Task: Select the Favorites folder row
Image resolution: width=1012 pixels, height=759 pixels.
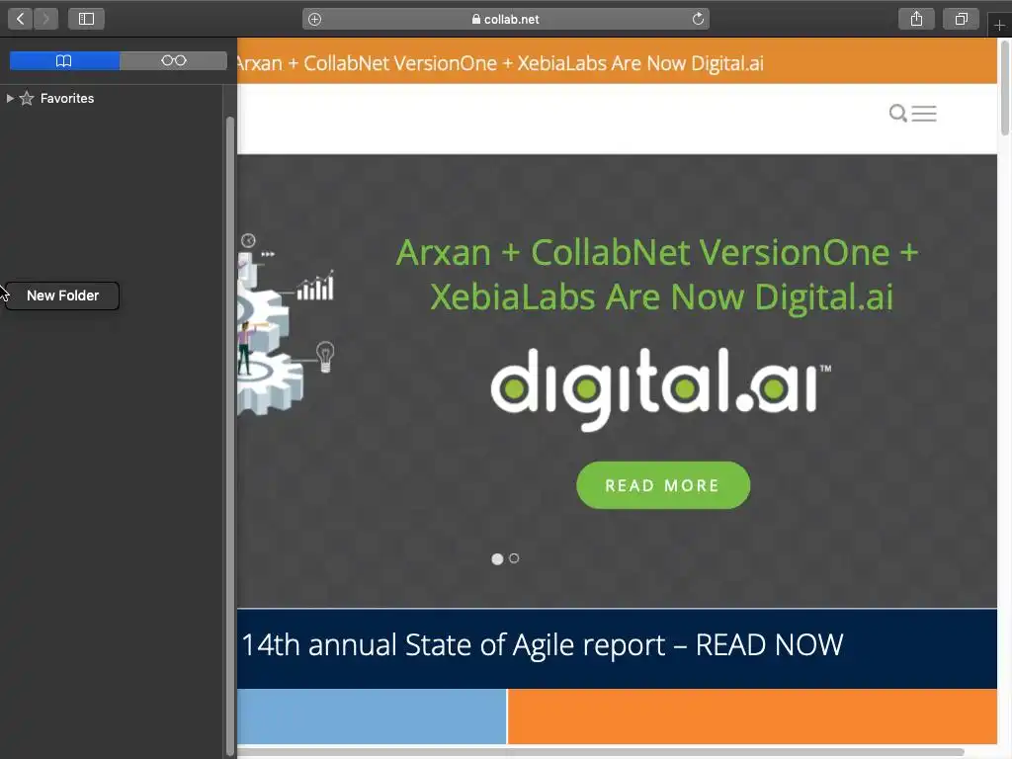Action: pos(112,98)
